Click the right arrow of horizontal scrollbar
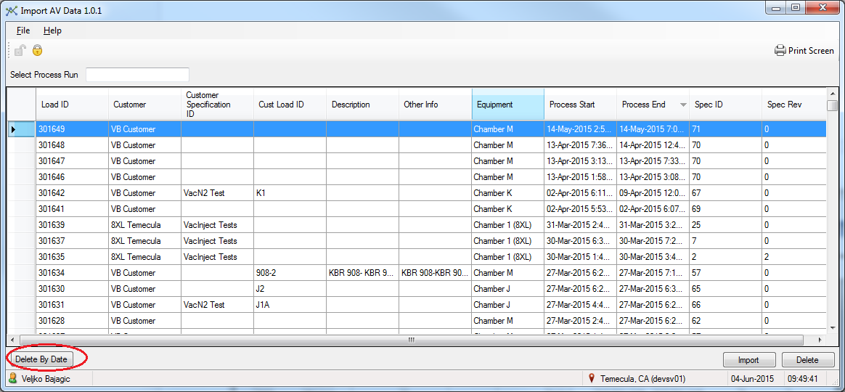 coord(820,340)
